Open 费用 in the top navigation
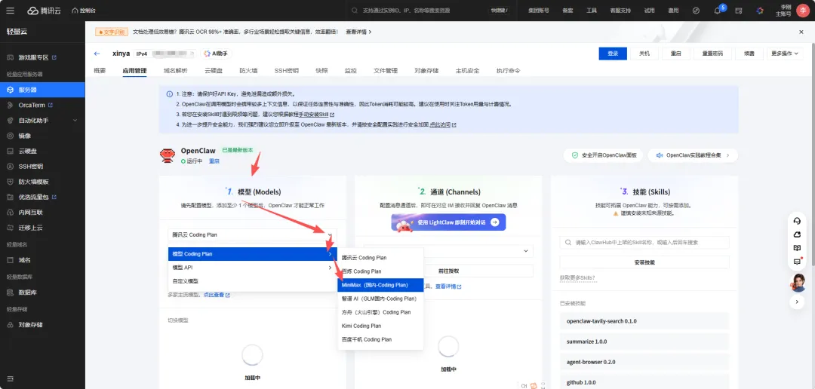This screenshot has height=389, width=815. [x=673, y=11]
